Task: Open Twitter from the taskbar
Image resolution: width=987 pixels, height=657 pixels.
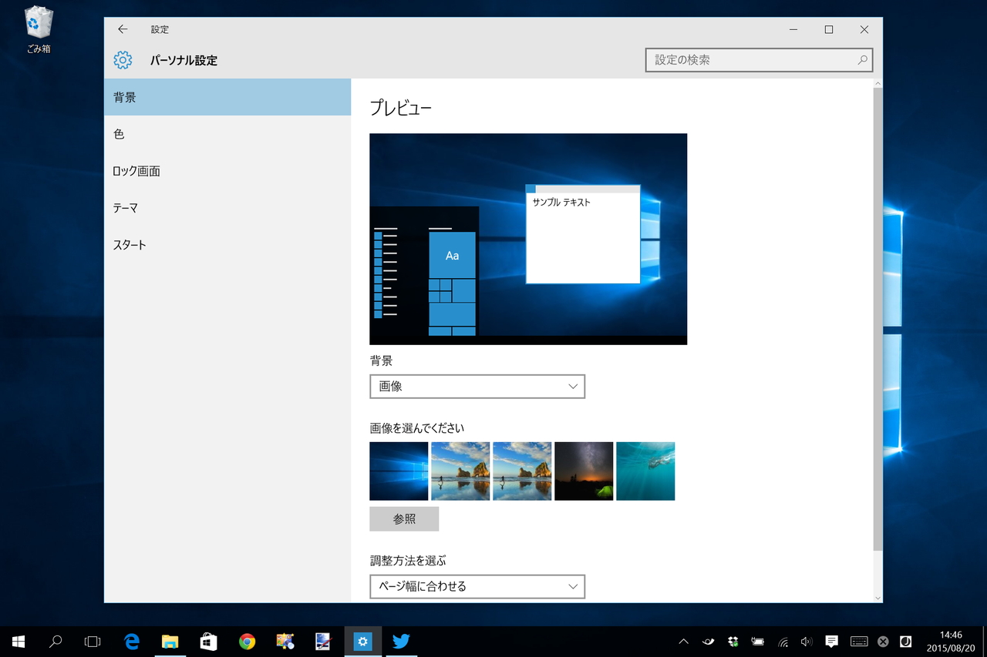Action: tap(401, 641)
